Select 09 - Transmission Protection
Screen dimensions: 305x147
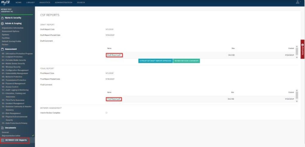pyautogui.click(x=14, y=80)
